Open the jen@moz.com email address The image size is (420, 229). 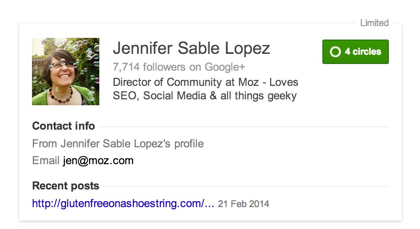(98, 160)
